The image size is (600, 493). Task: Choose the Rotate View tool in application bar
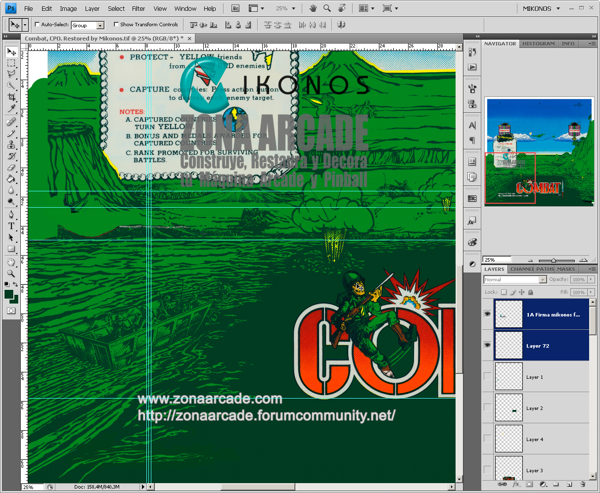(342, 8)
